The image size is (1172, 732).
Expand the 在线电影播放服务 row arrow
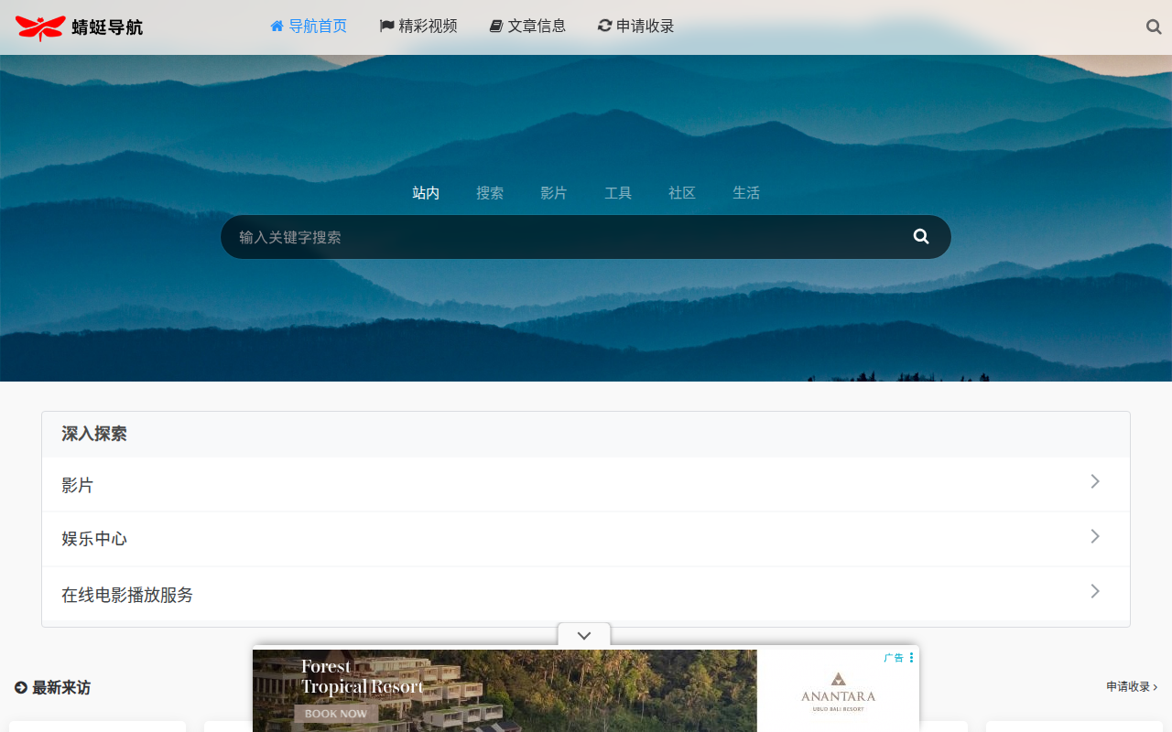coord(1095,592)
